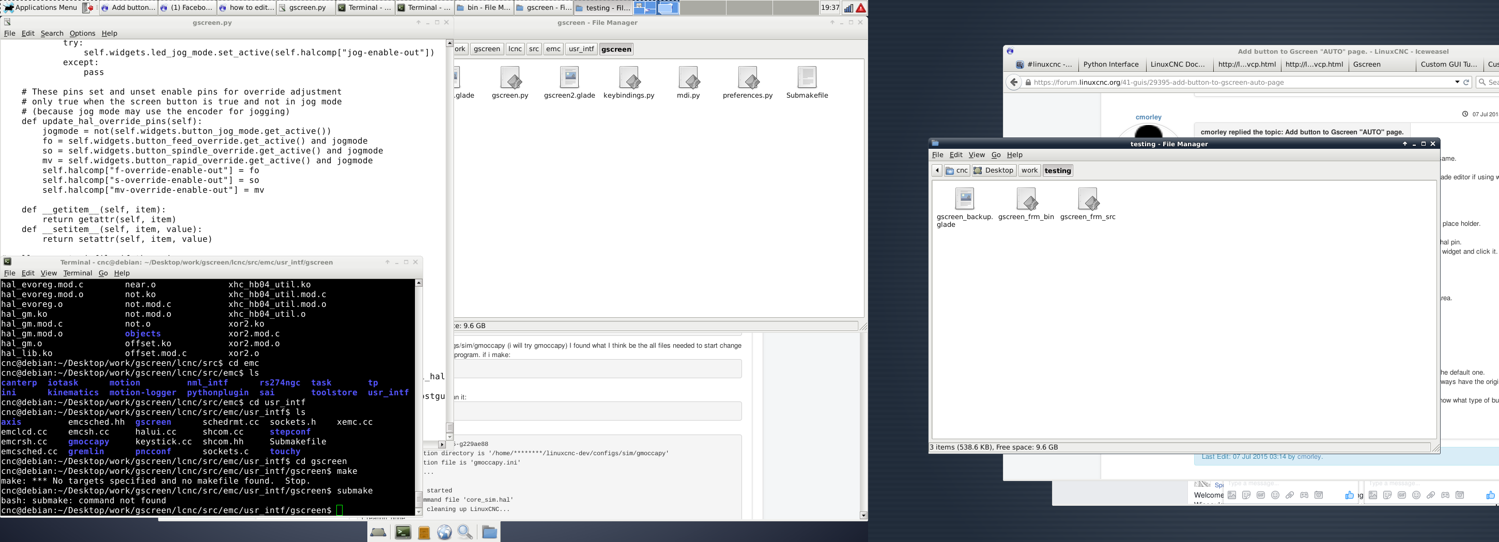This screenshot has width=1499, height=542.
Task: Click 'how to edit...' taskbar button
Action: point(246,8)
